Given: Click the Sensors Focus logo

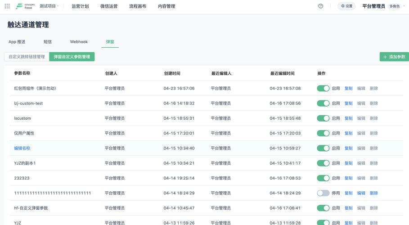Looking at the screenshot, I should tap(25, 6).
